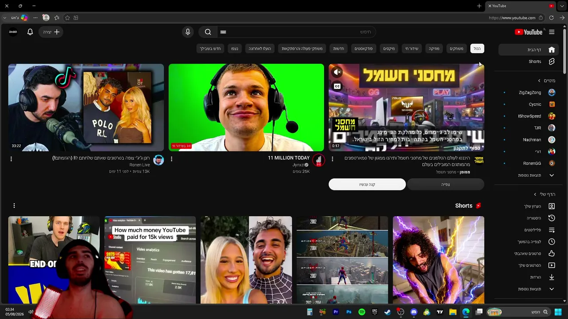Open סרטונים שאהבתי liked videos

[x=529, y=253]
